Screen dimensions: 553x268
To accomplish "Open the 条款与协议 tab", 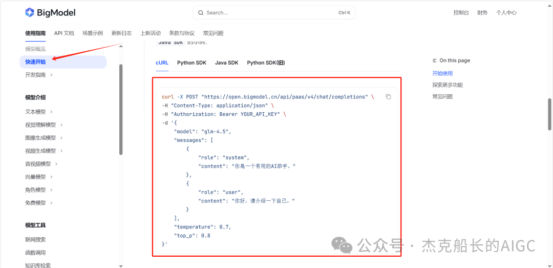I will (182, 33).
